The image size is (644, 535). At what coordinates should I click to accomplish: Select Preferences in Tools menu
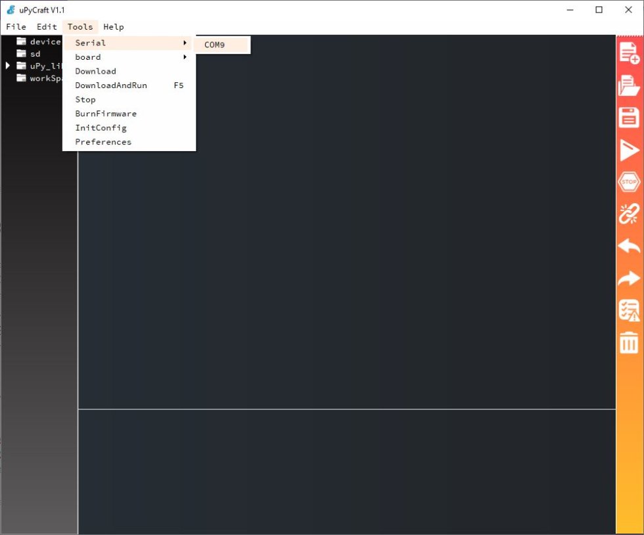click(x=103, y=142)
